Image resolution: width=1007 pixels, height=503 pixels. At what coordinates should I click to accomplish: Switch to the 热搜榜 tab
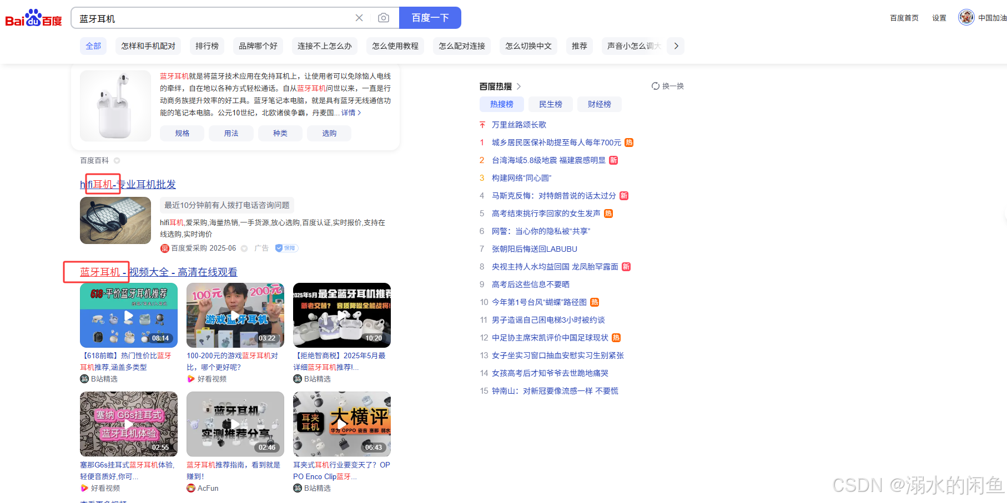502,104
